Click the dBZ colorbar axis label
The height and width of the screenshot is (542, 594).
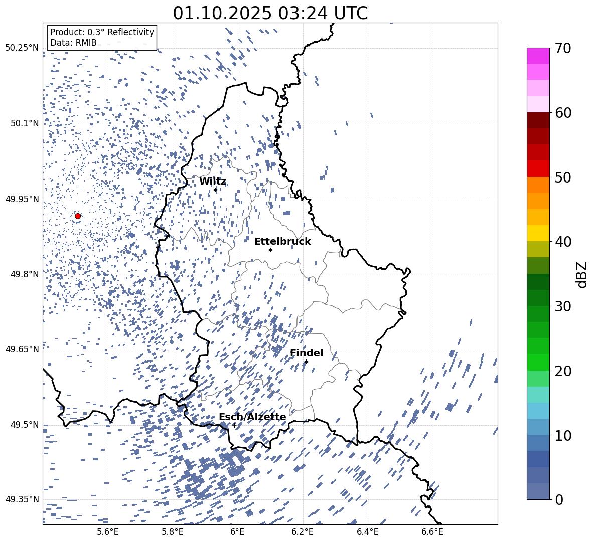(x=582, y=274)
